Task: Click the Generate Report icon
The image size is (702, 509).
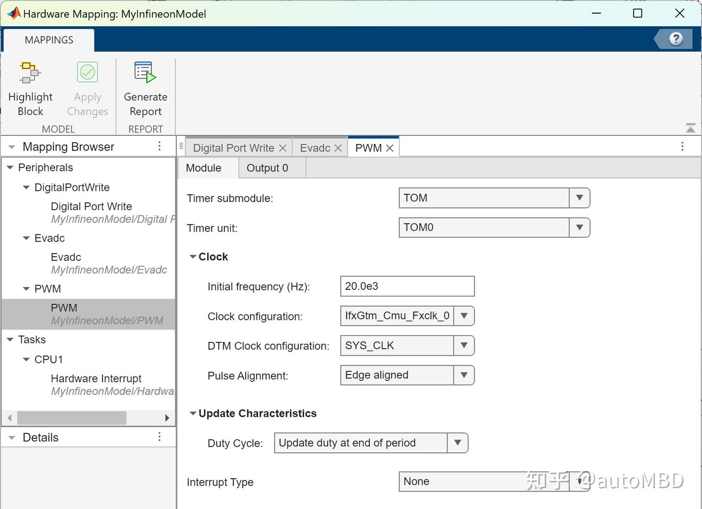Action: 145,73
